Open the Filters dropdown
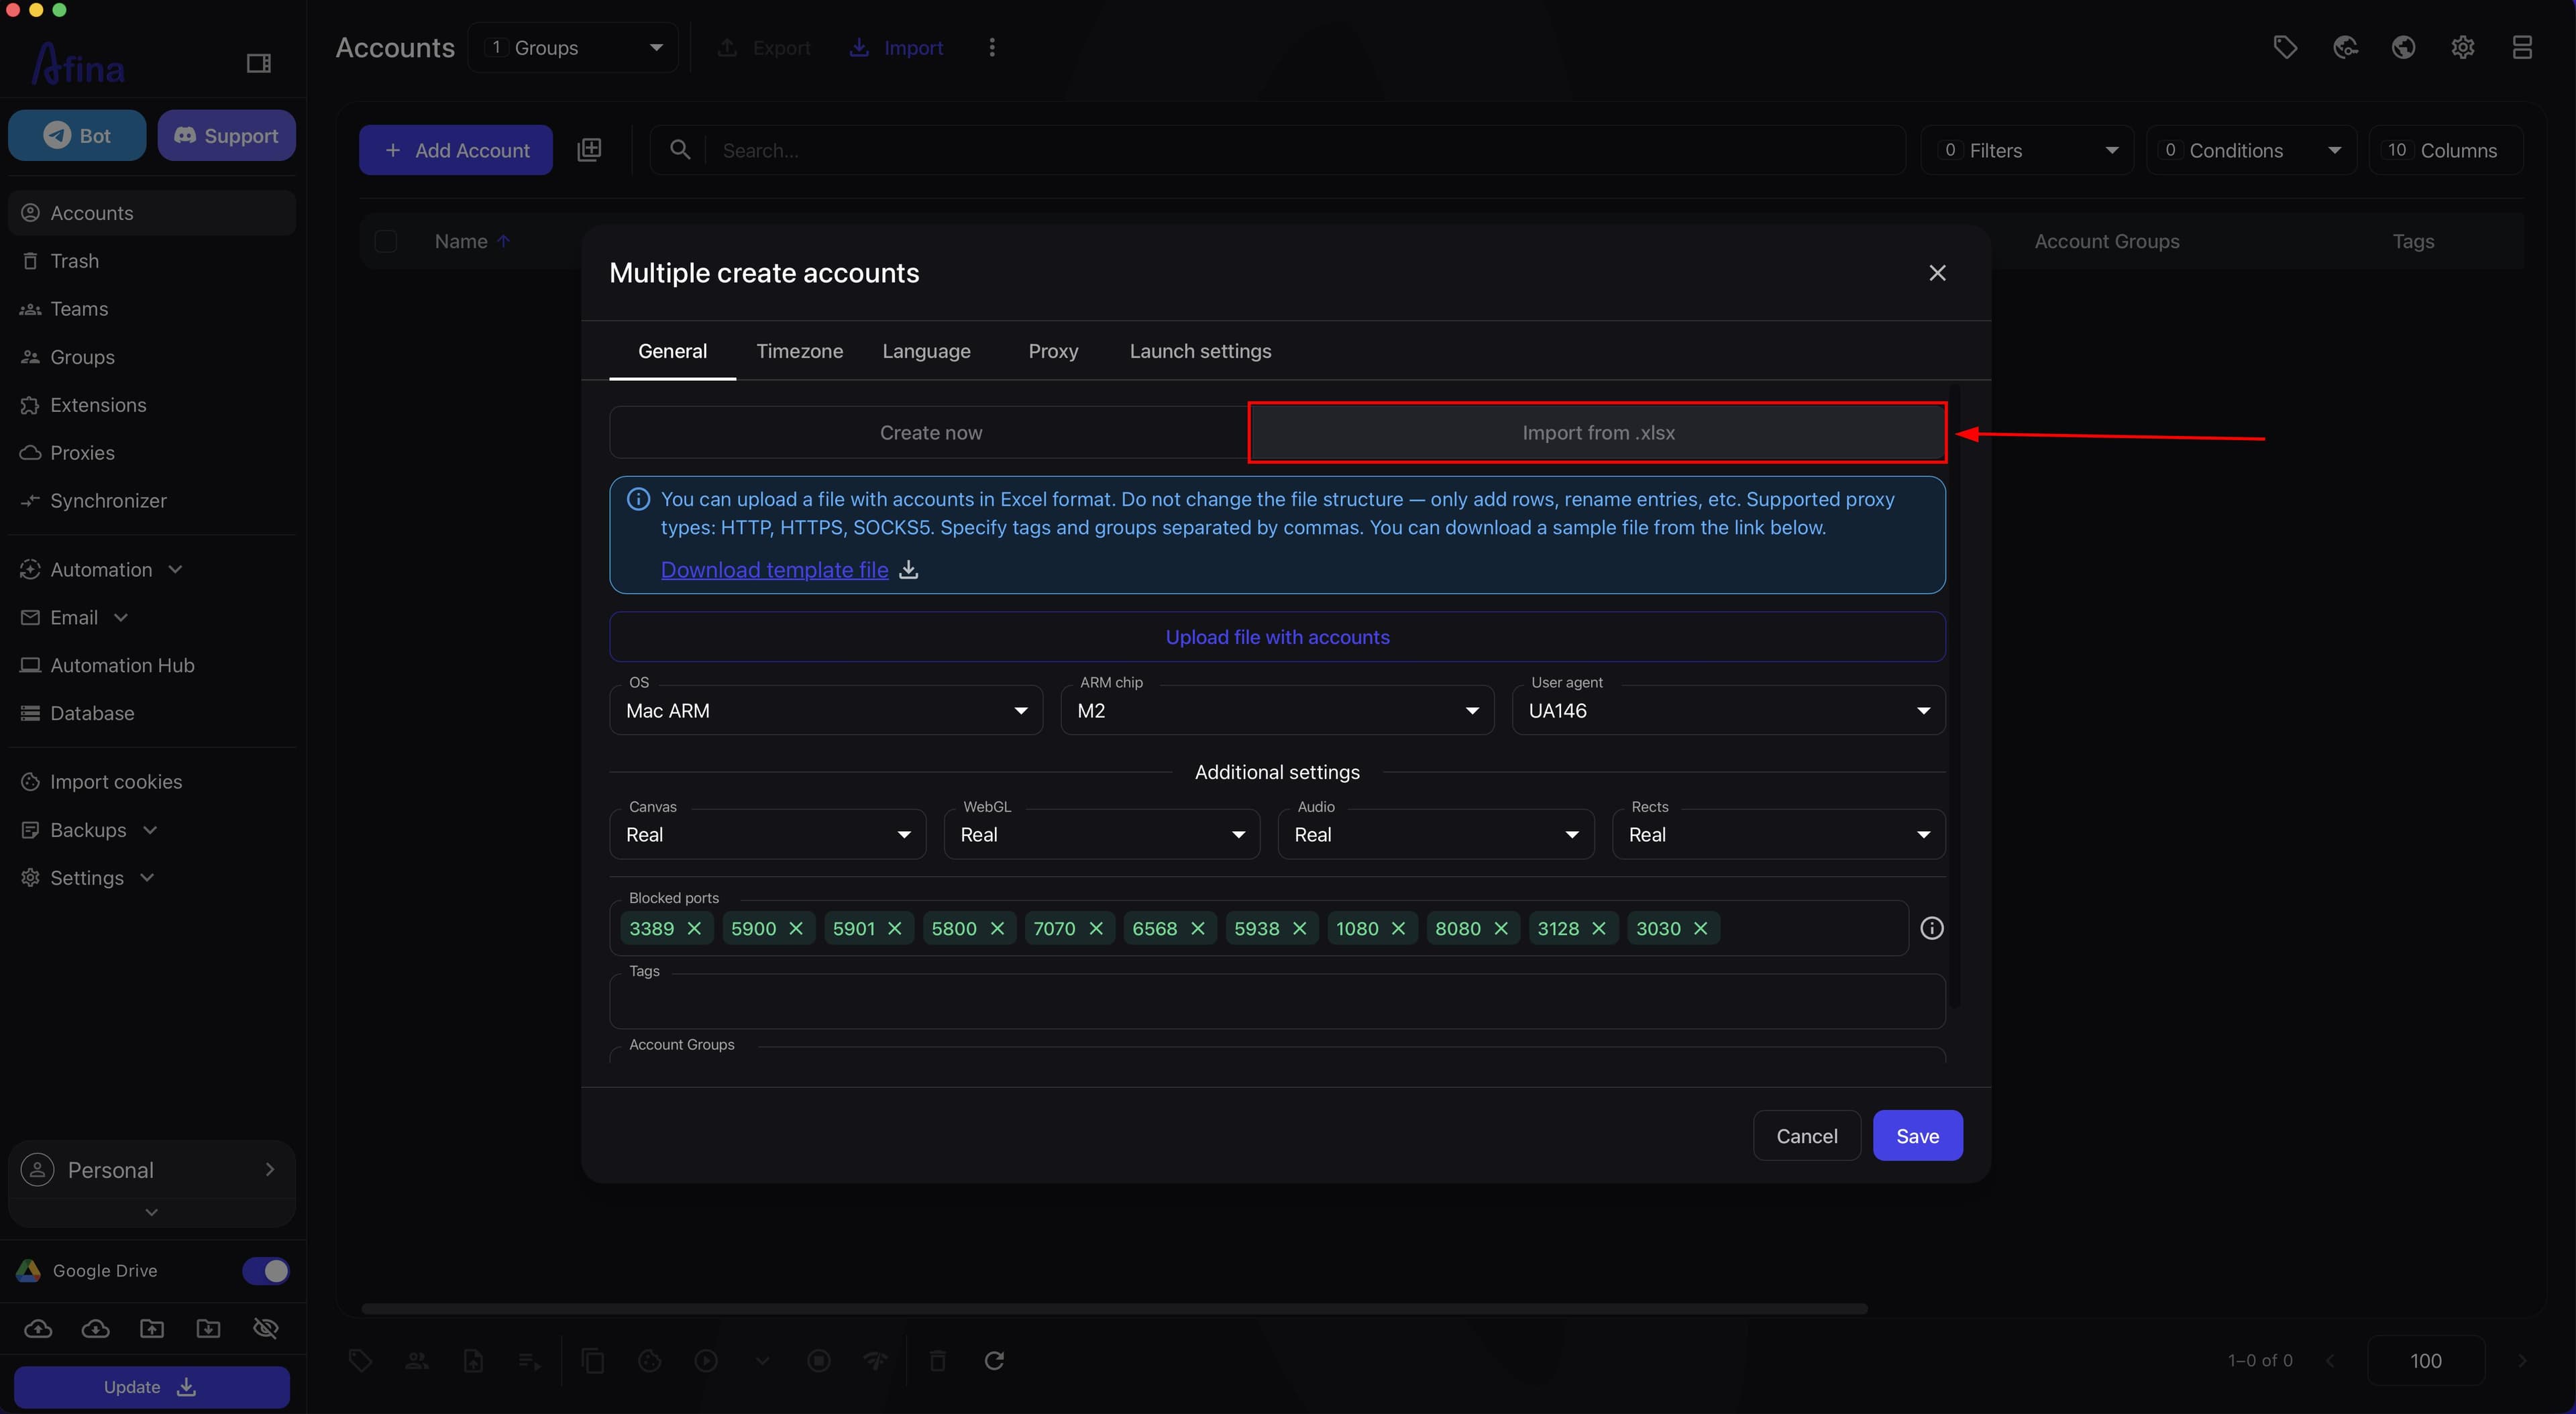This screenshot has height=1414, width=2576. coord(2027,150)
